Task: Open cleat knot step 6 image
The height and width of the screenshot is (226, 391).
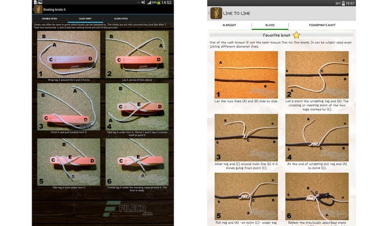Action: (x=137, y=162)
